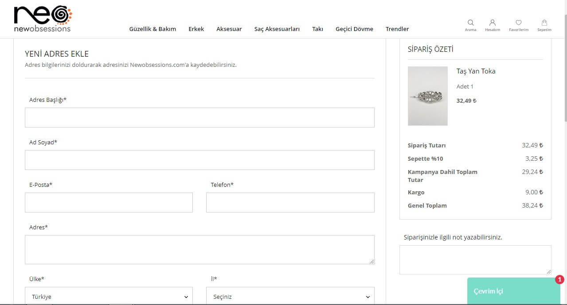Click the search (Arama) magnifier icon
Screen dimensions: 567x305
(x=470, y=23)
